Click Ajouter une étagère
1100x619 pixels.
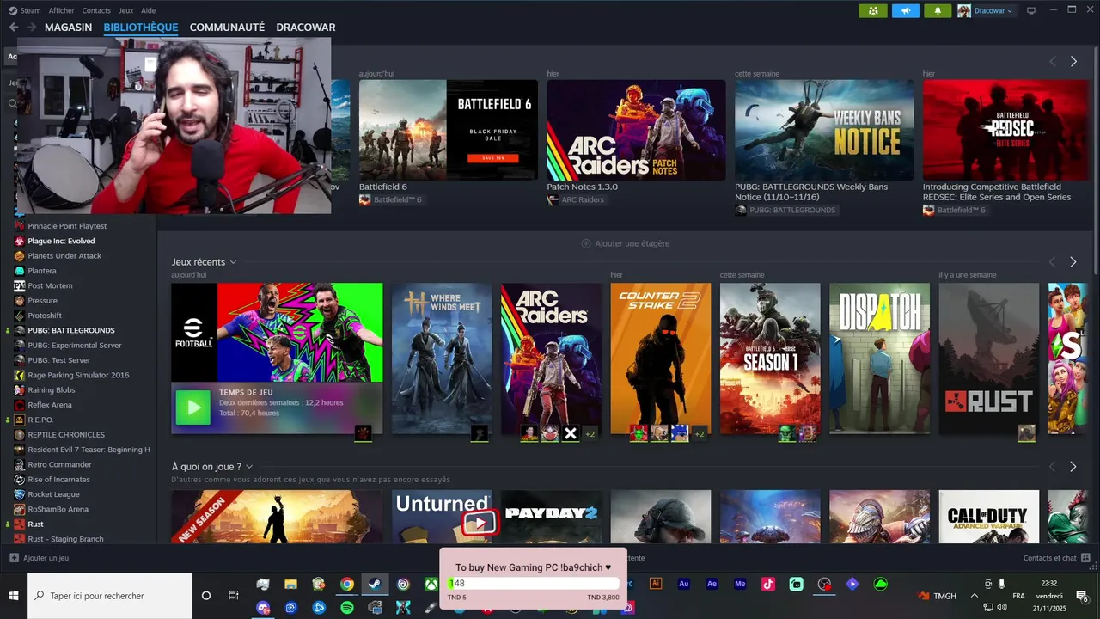626,243
